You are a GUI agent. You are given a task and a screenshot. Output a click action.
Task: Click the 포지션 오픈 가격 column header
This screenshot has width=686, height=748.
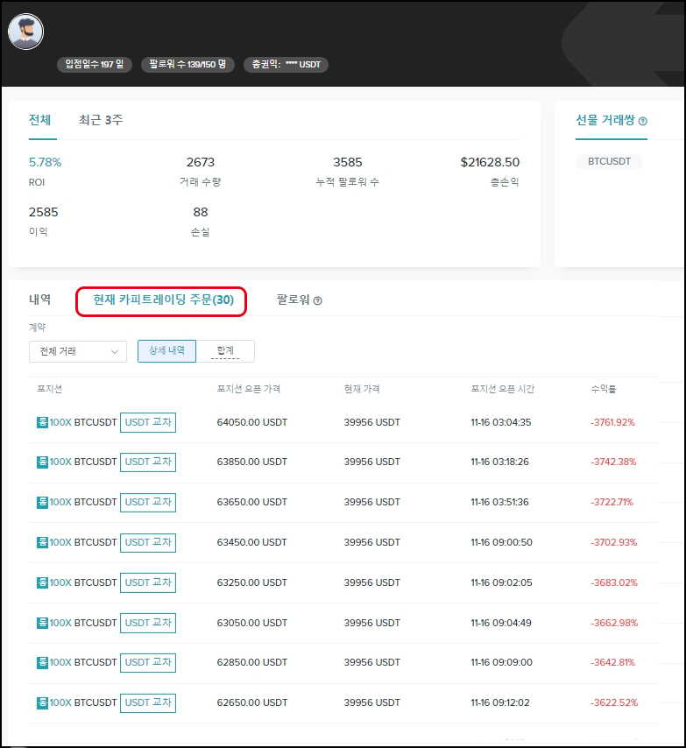click(x=249, y=389)
